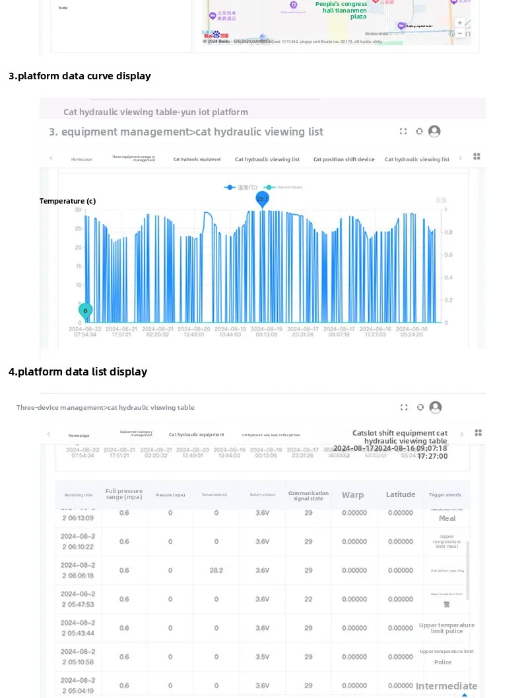Select the row received at 06:10:22
This screenshot has height=698, width=528.
click(x=262, y=542)
